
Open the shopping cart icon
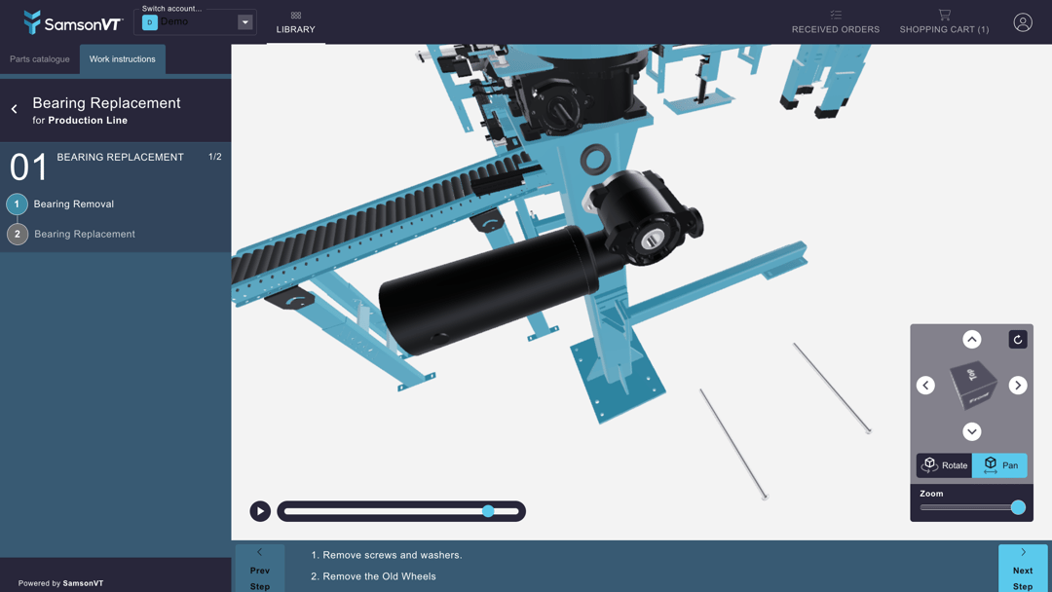click(942, 15)
